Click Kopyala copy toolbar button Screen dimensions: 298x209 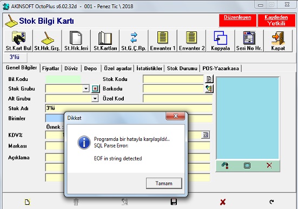(x=221, y=41)
